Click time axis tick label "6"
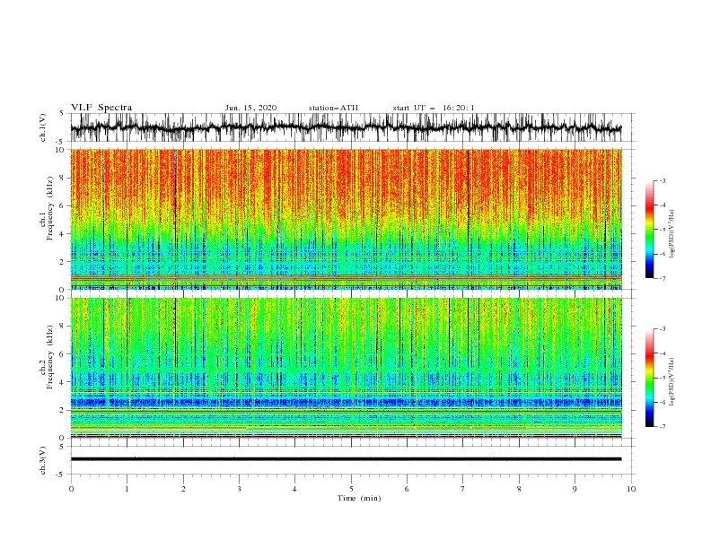 point(407,489)
